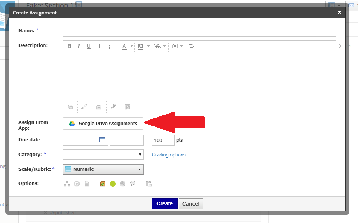Click the Cancel button

(x=191, y=204)
